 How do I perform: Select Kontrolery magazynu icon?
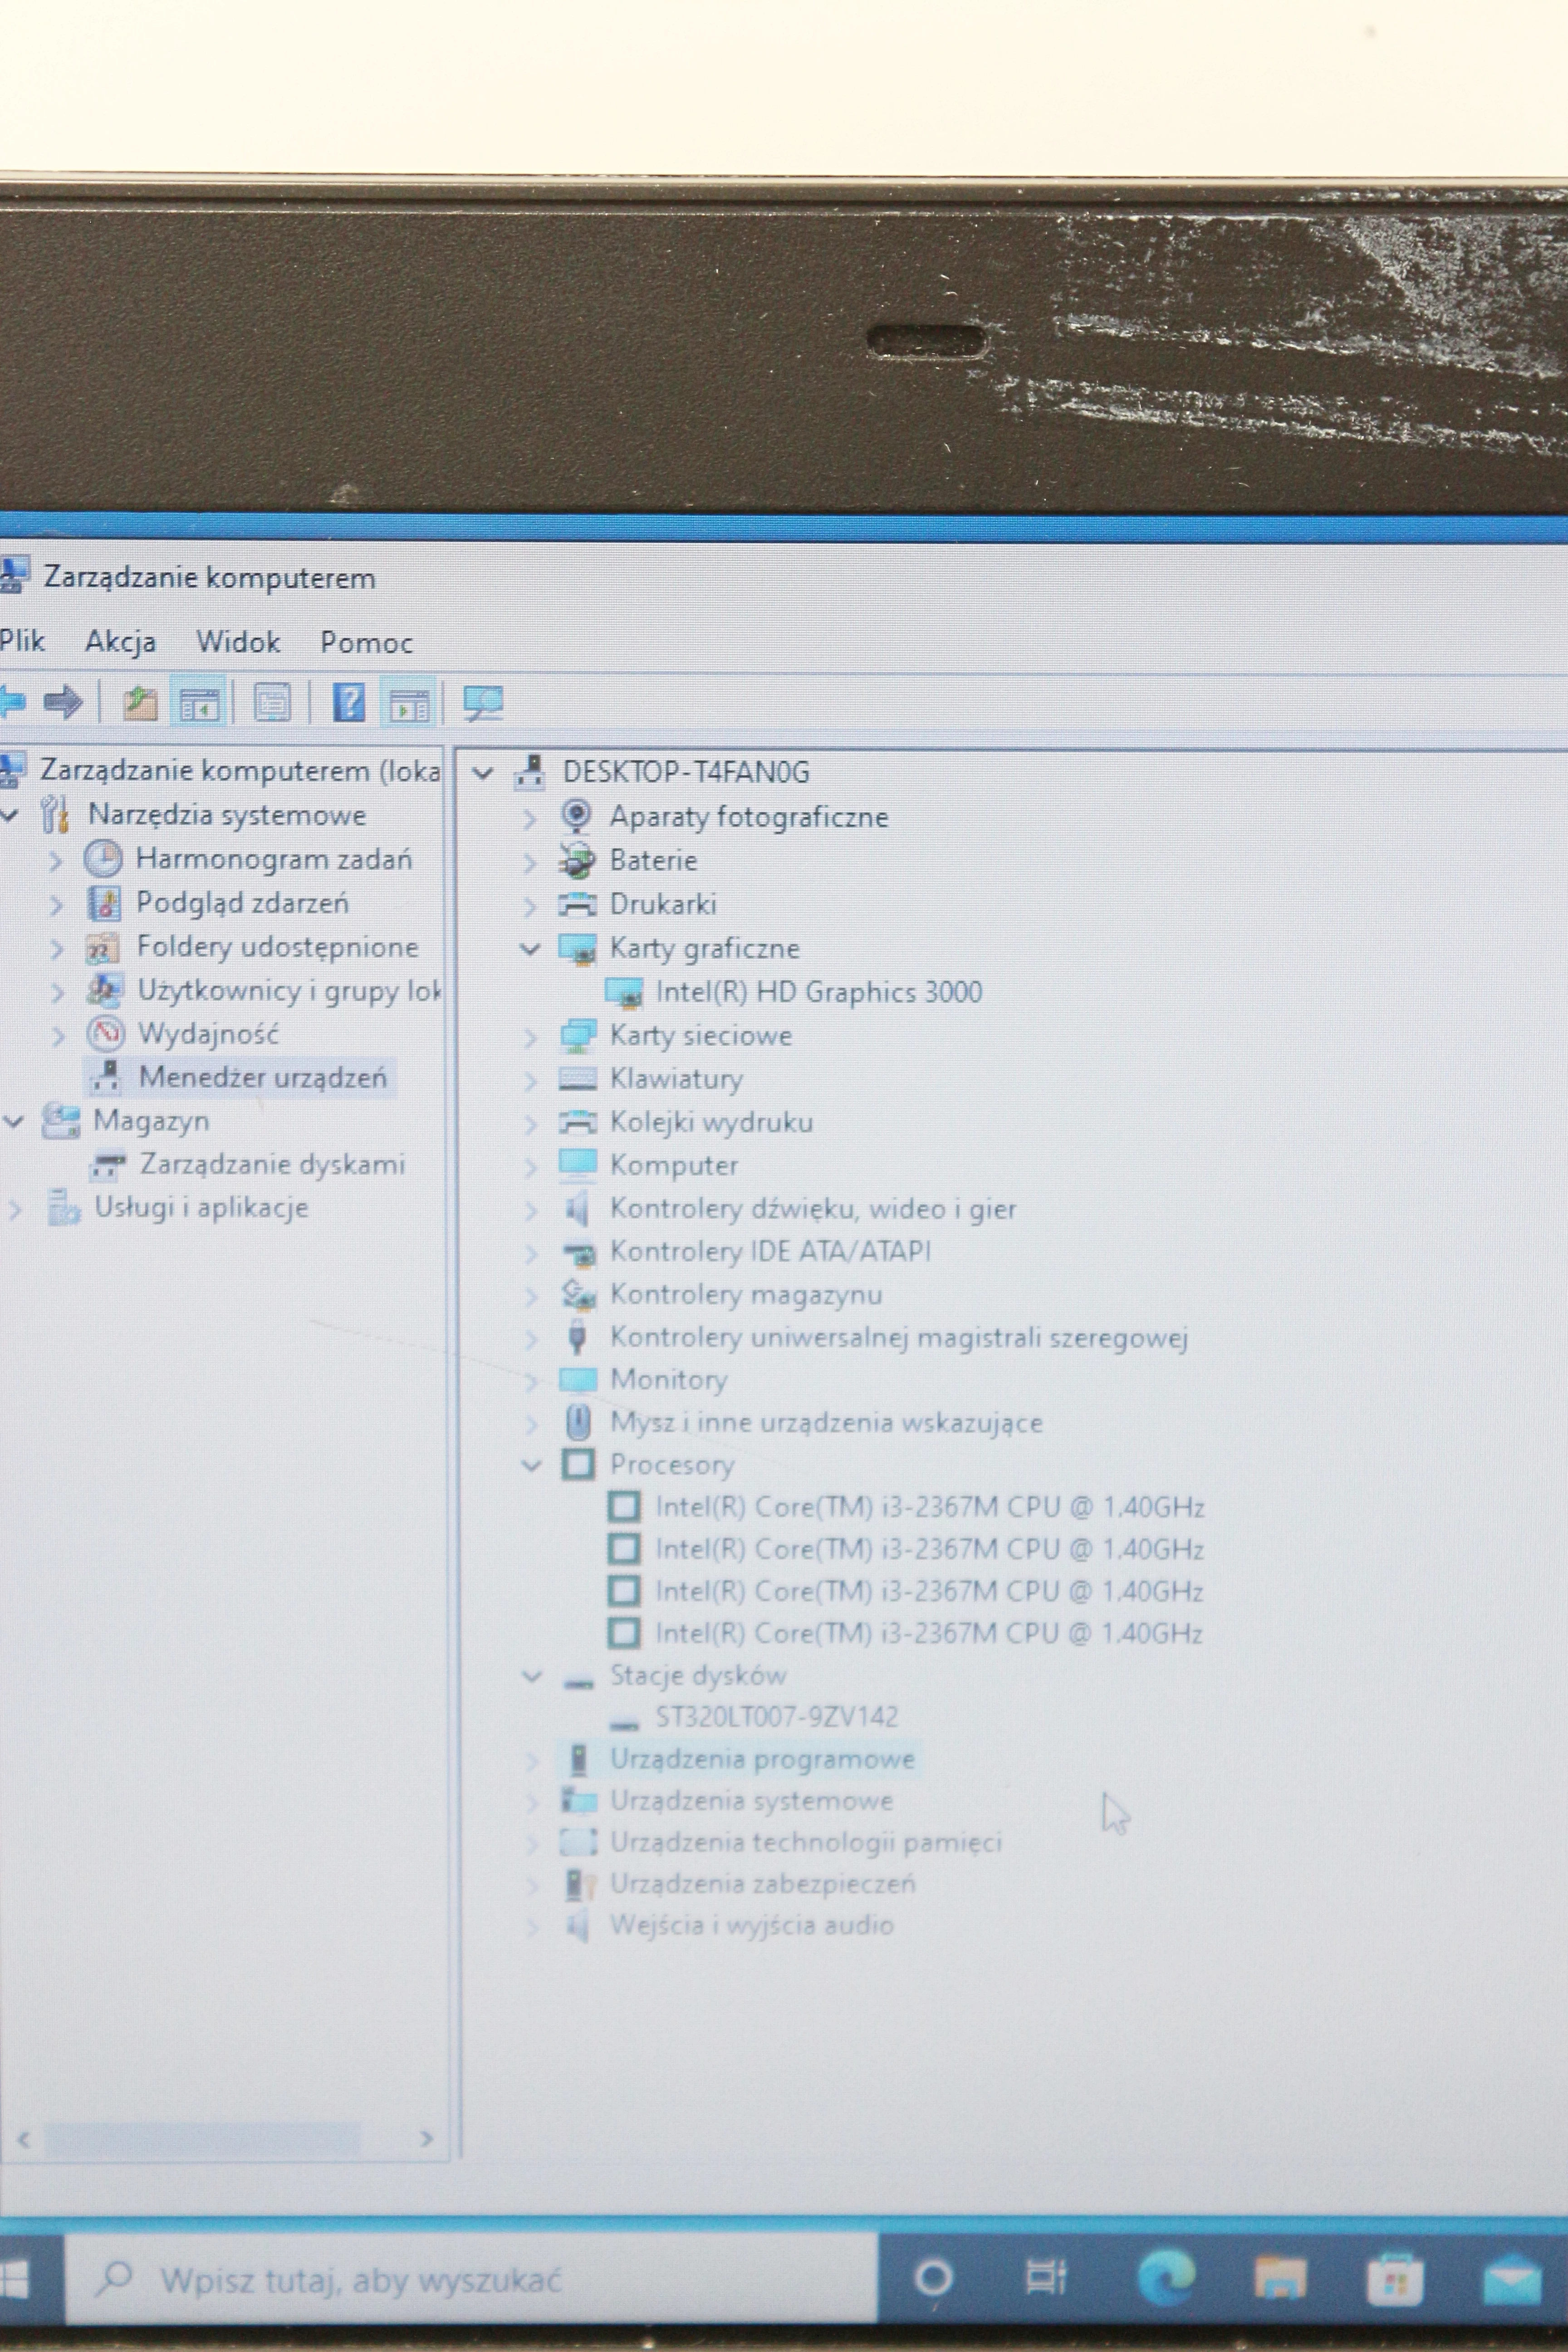[578, 1295]
